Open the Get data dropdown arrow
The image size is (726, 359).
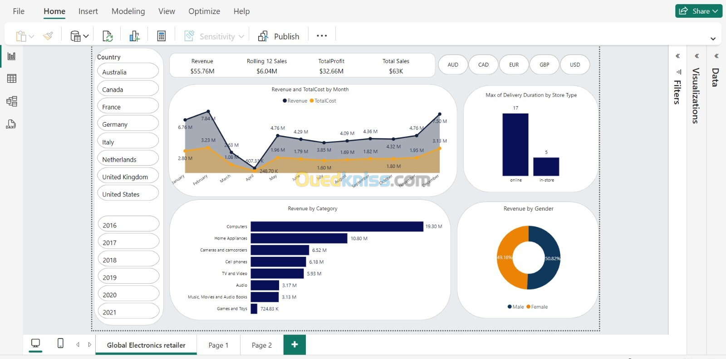tap(86, 36)
